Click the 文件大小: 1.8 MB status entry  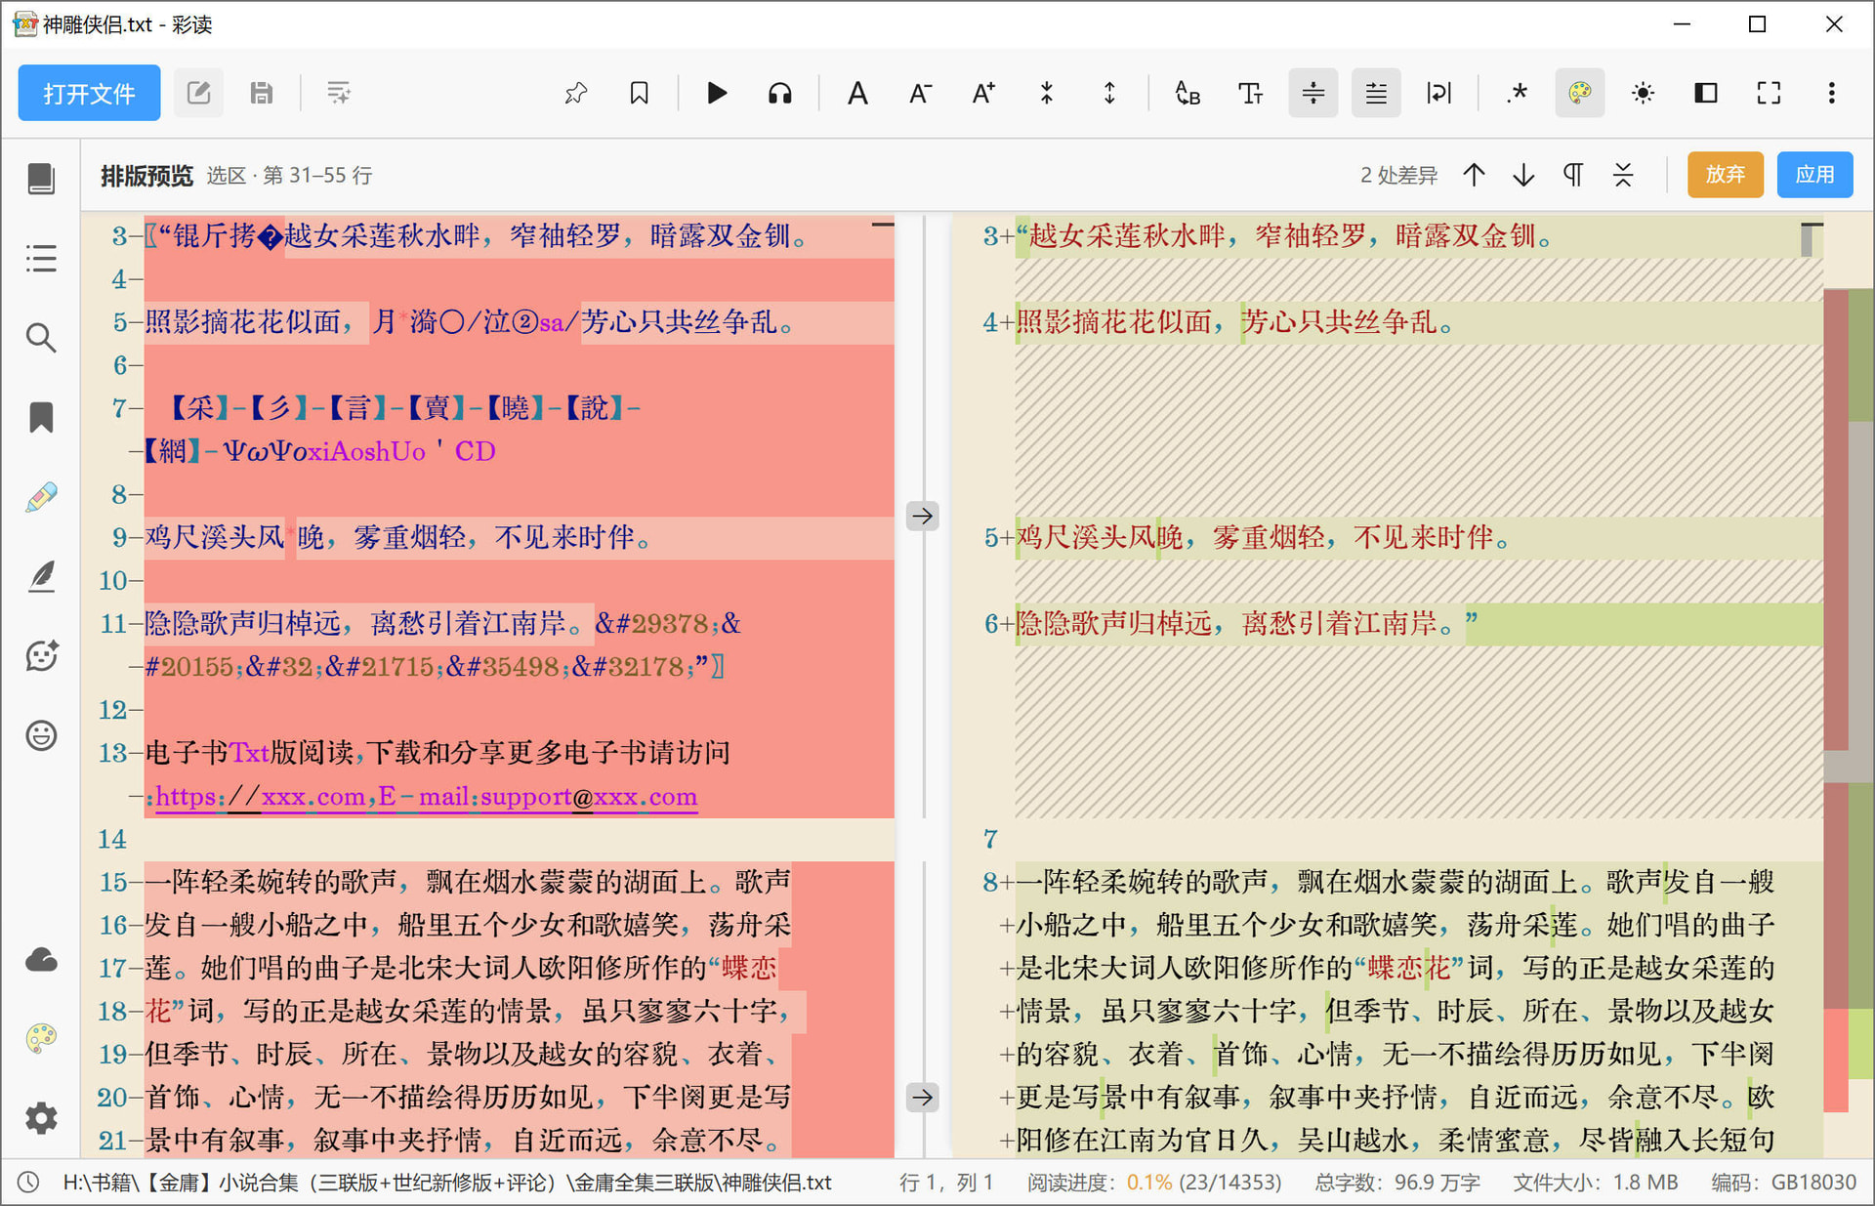coord(1595,1183)
